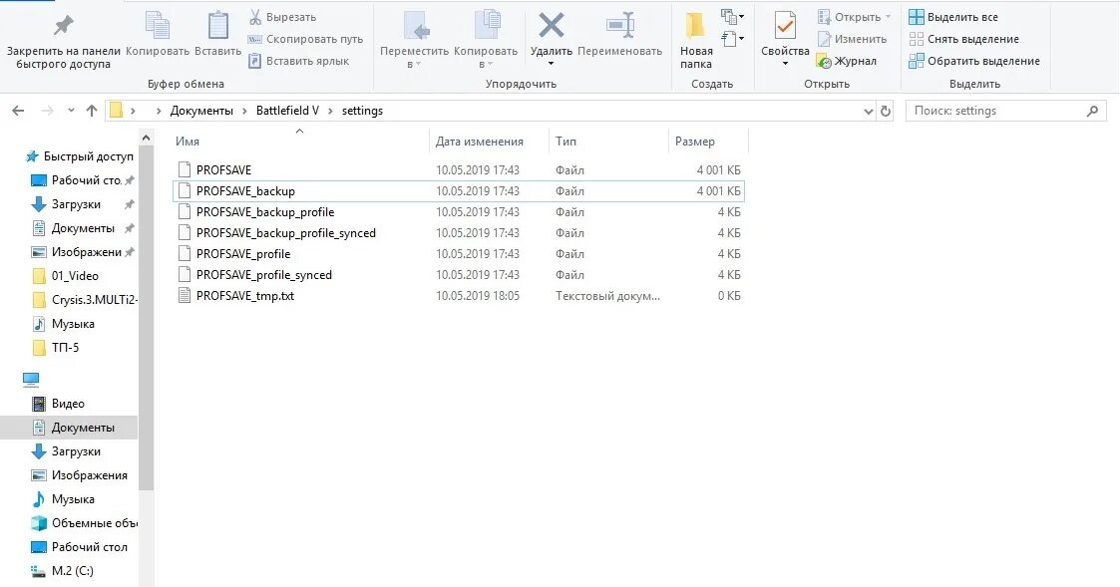
Task: Create a Новая папка
Action: (696, 41)
